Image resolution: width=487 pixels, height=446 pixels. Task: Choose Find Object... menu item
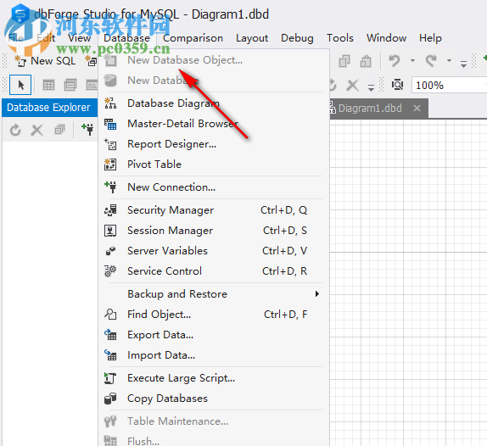[213, 315]
